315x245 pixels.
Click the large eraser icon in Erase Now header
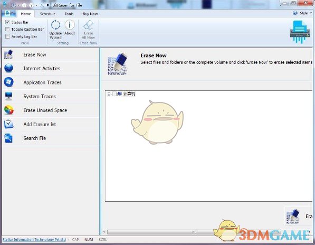118,64
